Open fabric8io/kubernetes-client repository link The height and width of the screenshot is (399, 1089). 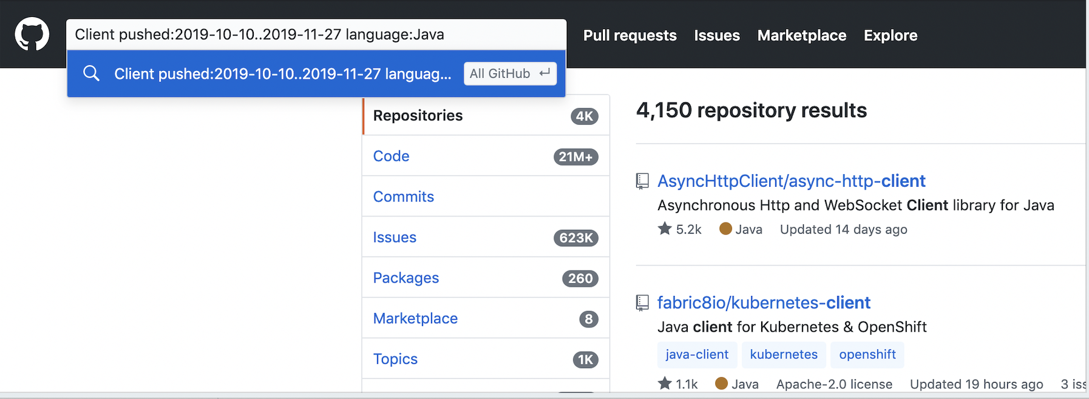pos(764,303)
